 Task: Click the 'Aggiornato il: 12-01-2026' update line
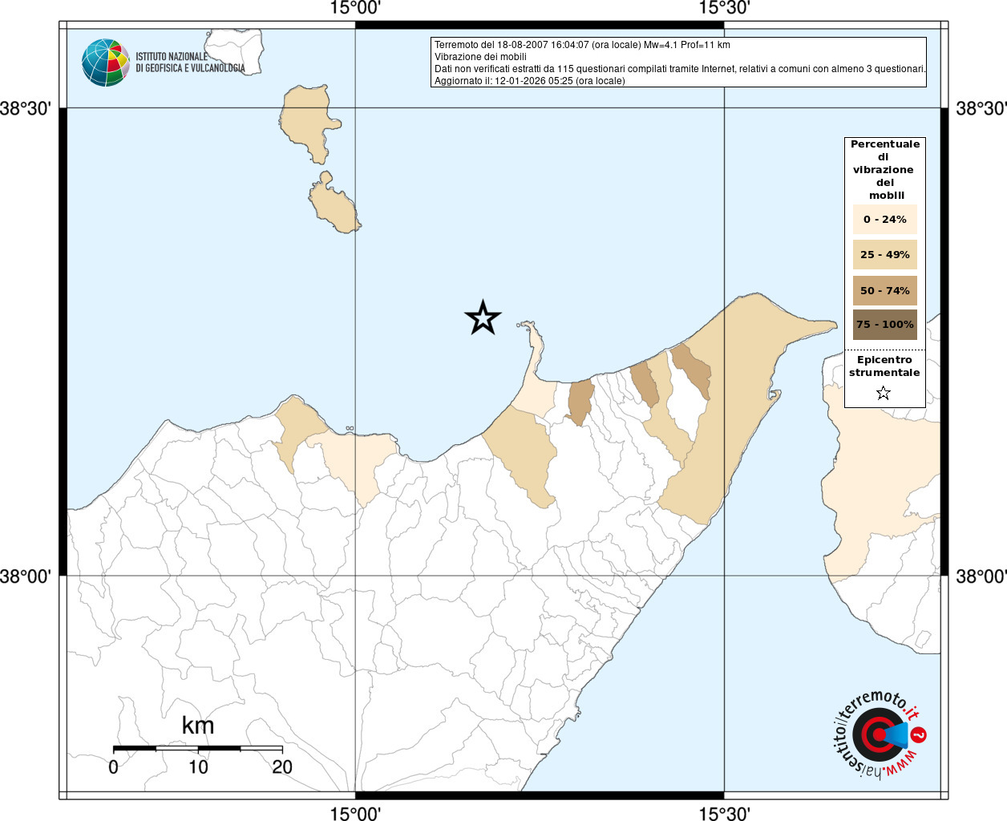click(529, 81)
